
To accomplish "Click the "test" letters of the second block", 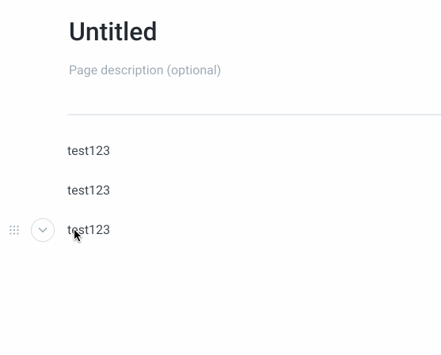I will (78, 191).
